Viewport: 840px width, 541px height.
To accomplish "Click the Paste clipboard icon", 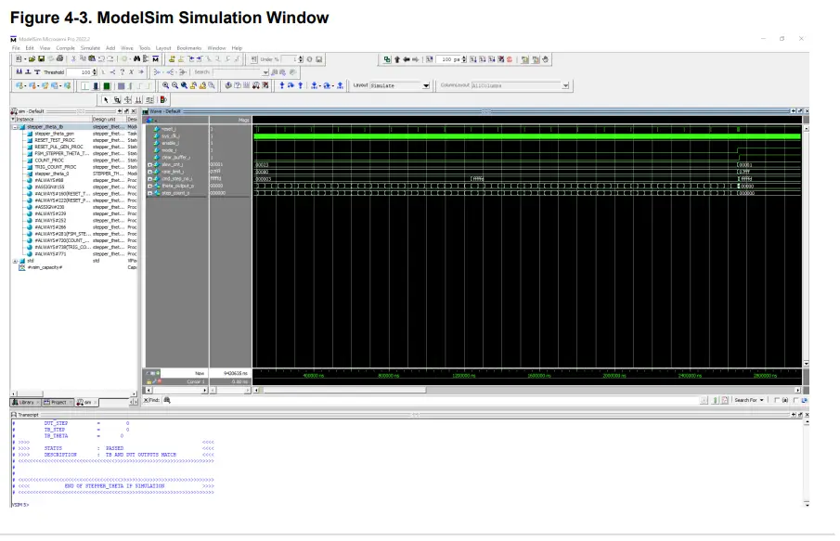I will pyautogui.click(x=92, y=58).
